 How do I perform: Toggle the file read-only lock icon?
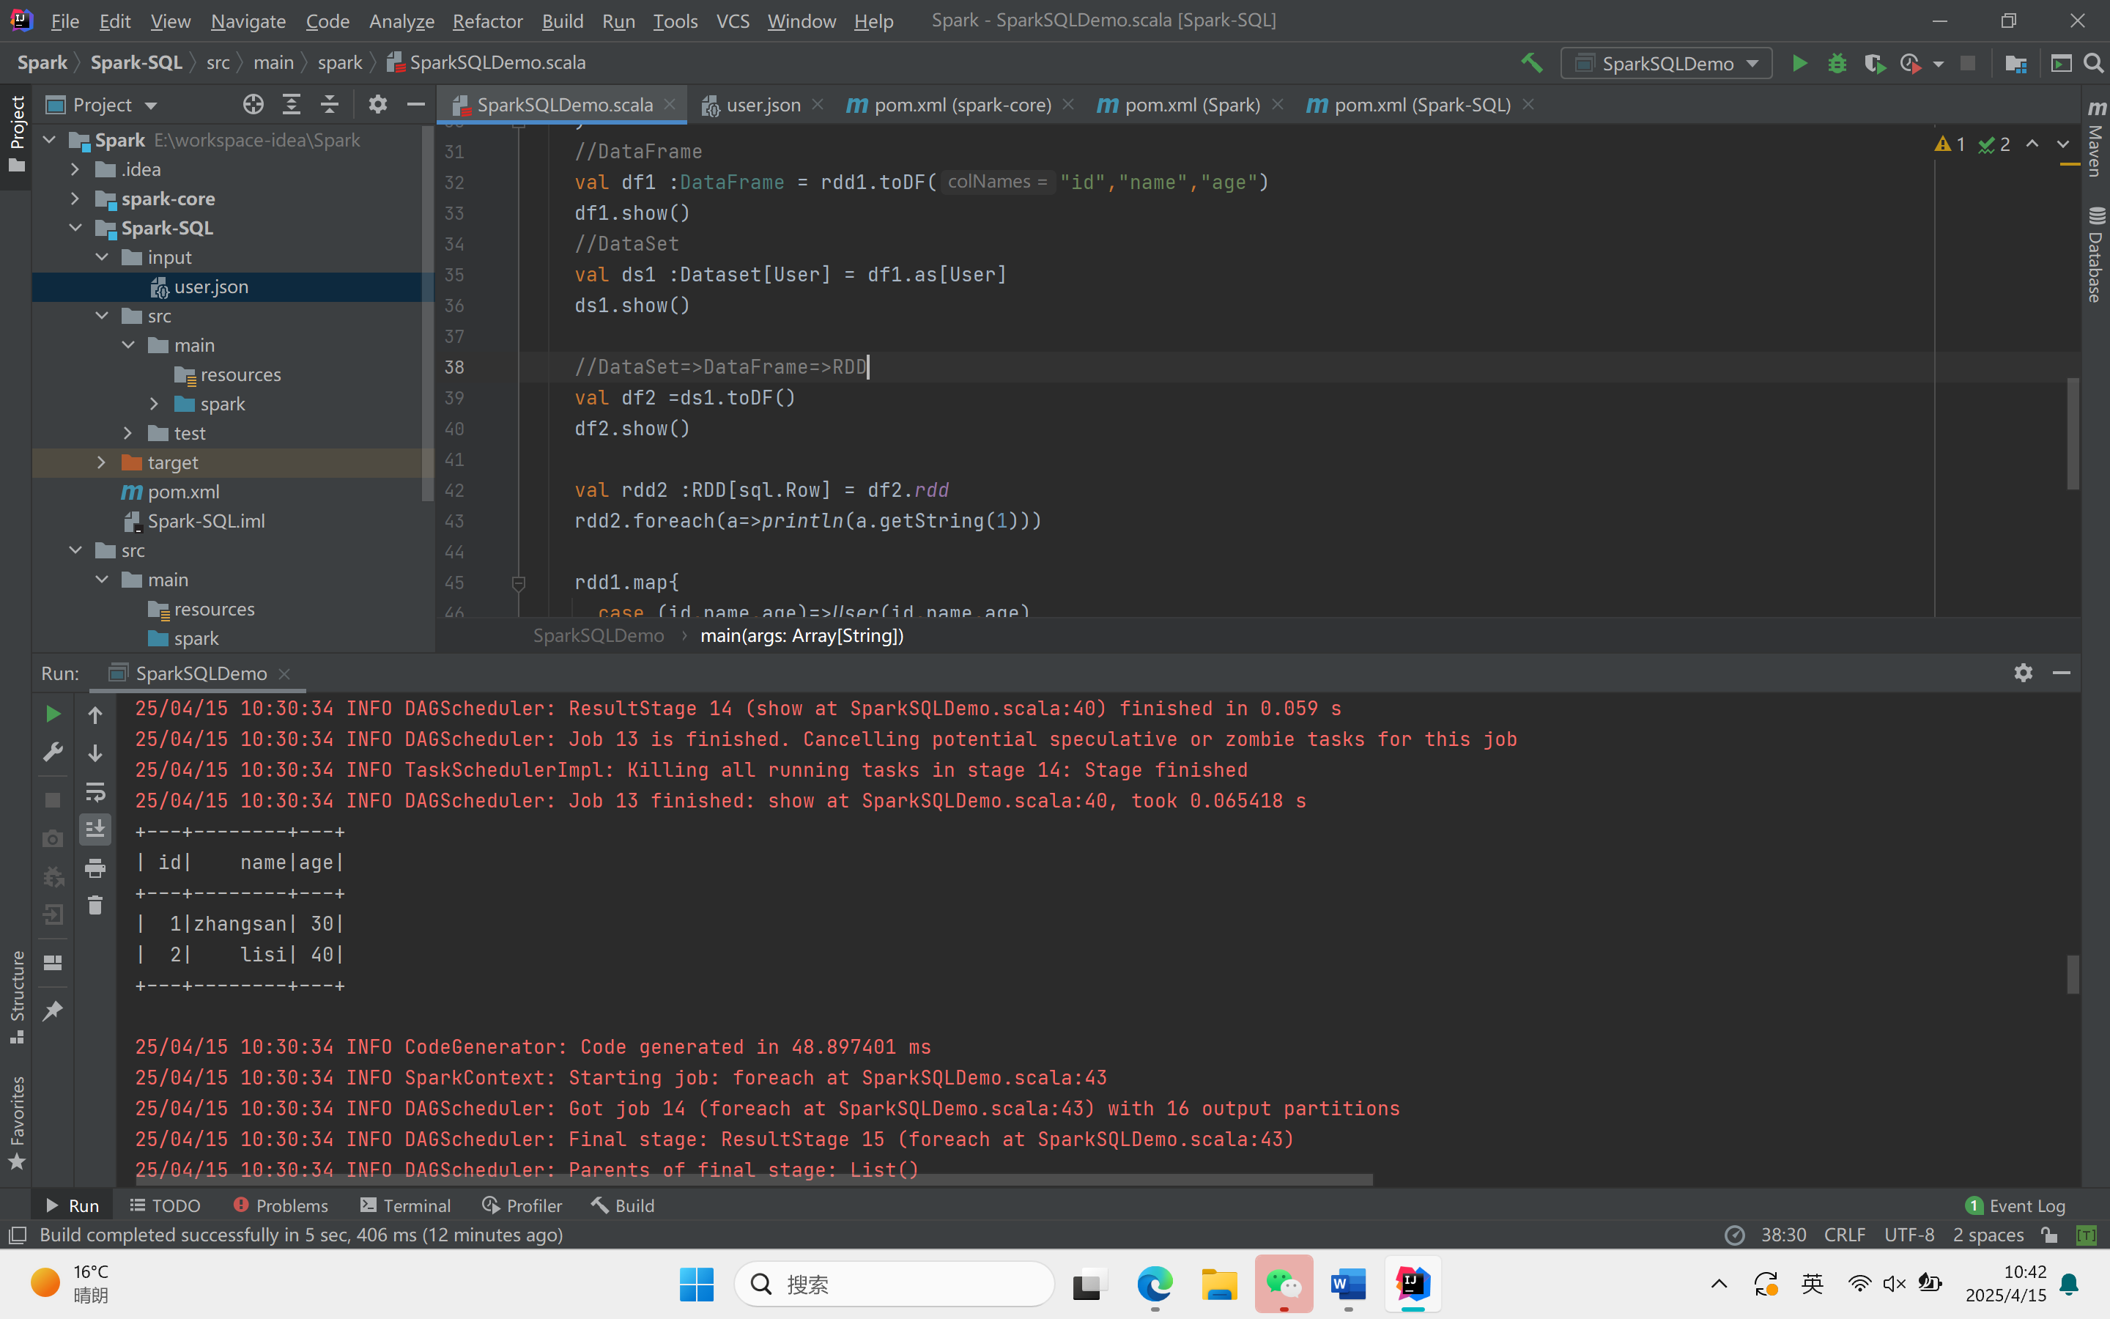pyautogui.click(x=2050, y=1235)
